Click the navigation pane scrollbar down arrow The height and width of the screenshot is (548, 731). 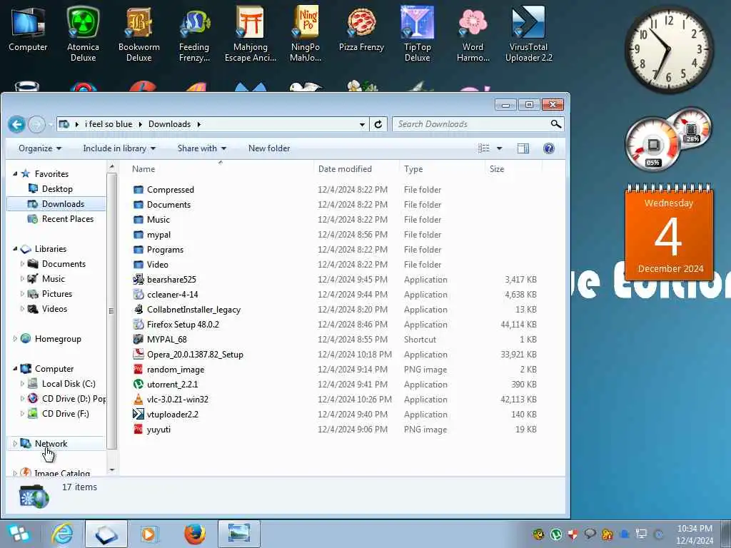tap(111, 470)
